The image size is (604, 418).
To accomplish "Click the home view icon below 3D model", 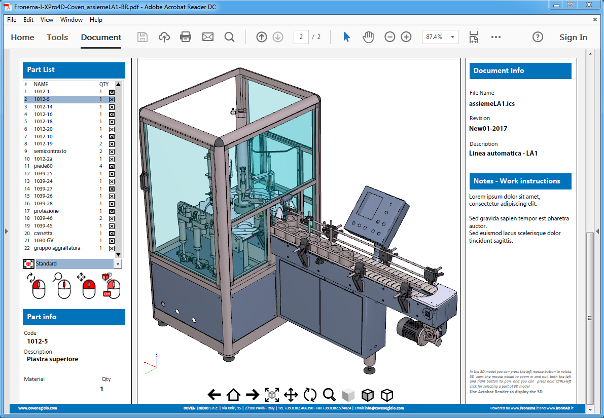I will 233,395.
